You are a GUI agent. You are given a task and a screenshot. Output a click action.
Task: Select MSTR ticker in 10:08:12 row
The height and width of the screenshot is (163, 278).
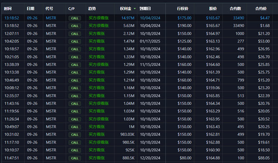(x=51, y=88)
